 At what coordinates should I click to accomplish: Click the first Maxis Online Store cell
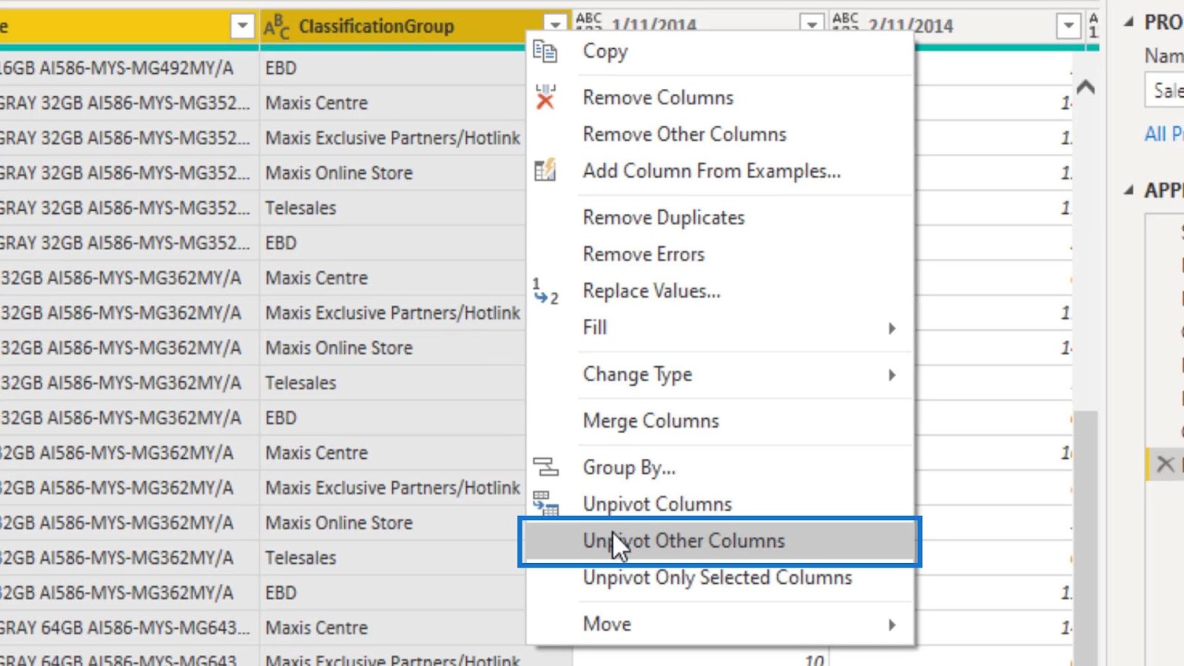coord(392,172)
